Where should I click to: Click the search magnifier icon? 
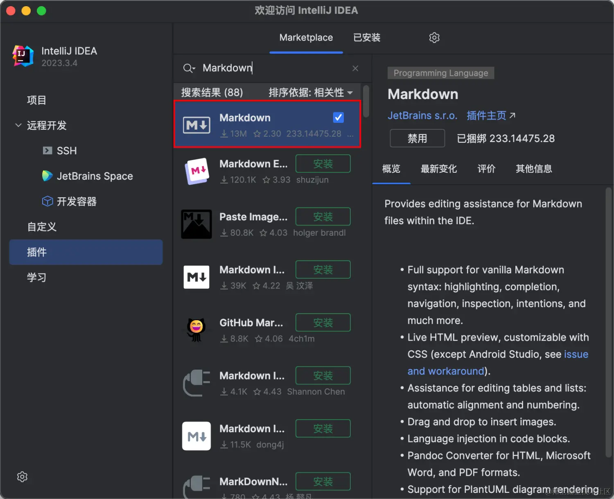[x=187, y=68]
